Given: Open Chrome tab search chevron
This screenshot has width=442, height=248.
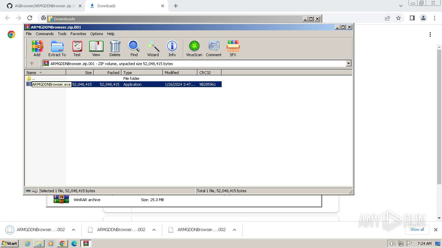Looking at the screenshot, I should 401,6.
